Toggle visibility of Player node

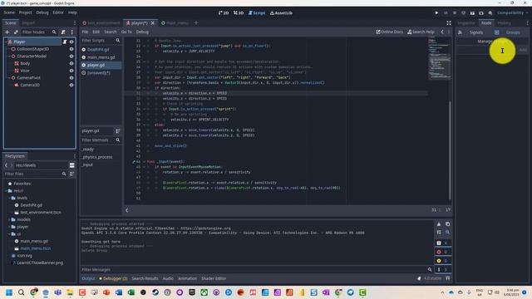pos(71,42)
